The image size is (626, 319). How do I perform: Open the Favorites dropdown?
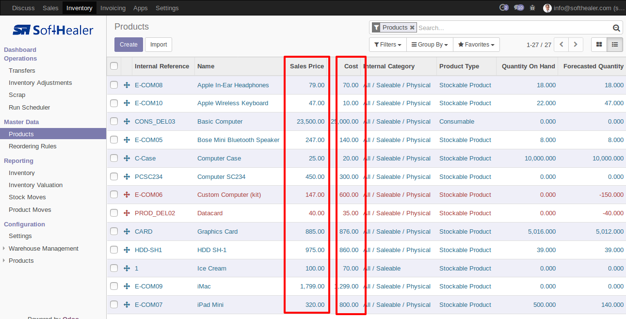tap(476, 45)
